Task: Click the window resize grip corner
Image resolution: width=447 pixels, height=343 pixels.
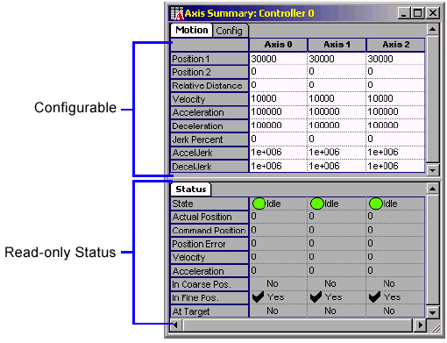Action: (x=436, y=328)
